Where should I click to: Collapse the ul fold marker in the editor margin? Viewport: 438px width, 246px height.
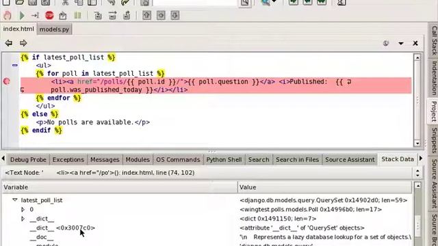click(x=15, y=66)
